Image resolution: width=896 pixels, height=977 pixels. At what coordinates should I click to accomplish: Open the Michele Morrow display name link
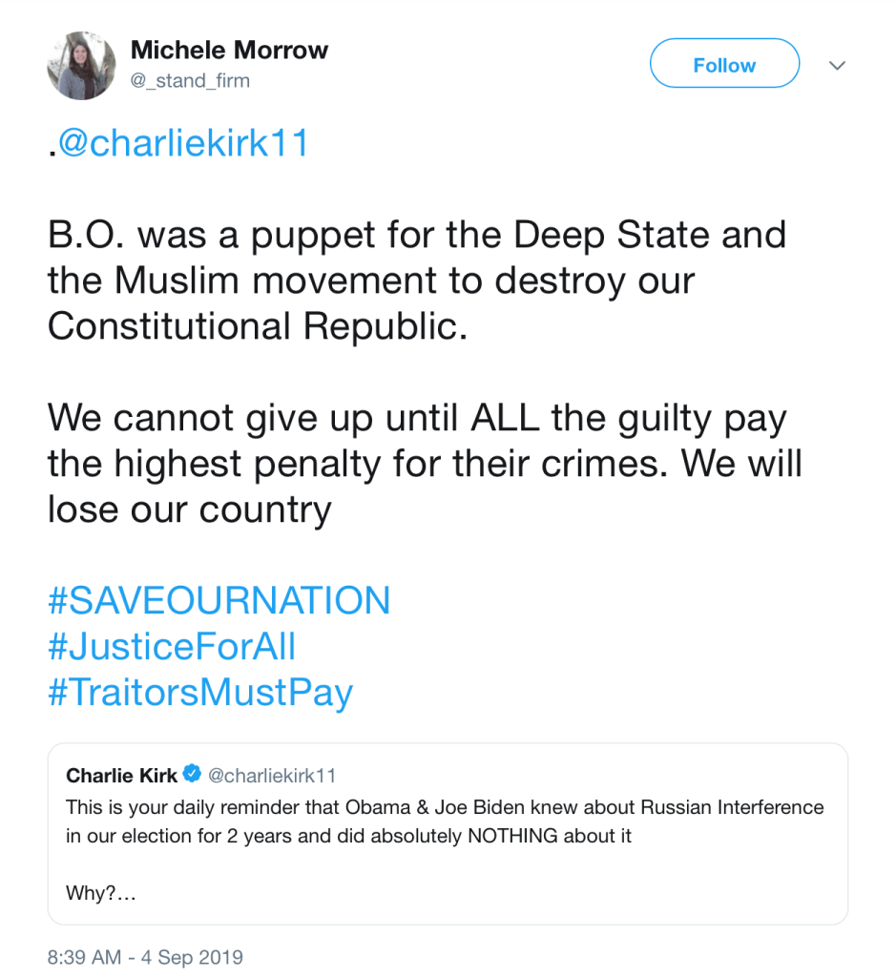click(x=229, y=50)
